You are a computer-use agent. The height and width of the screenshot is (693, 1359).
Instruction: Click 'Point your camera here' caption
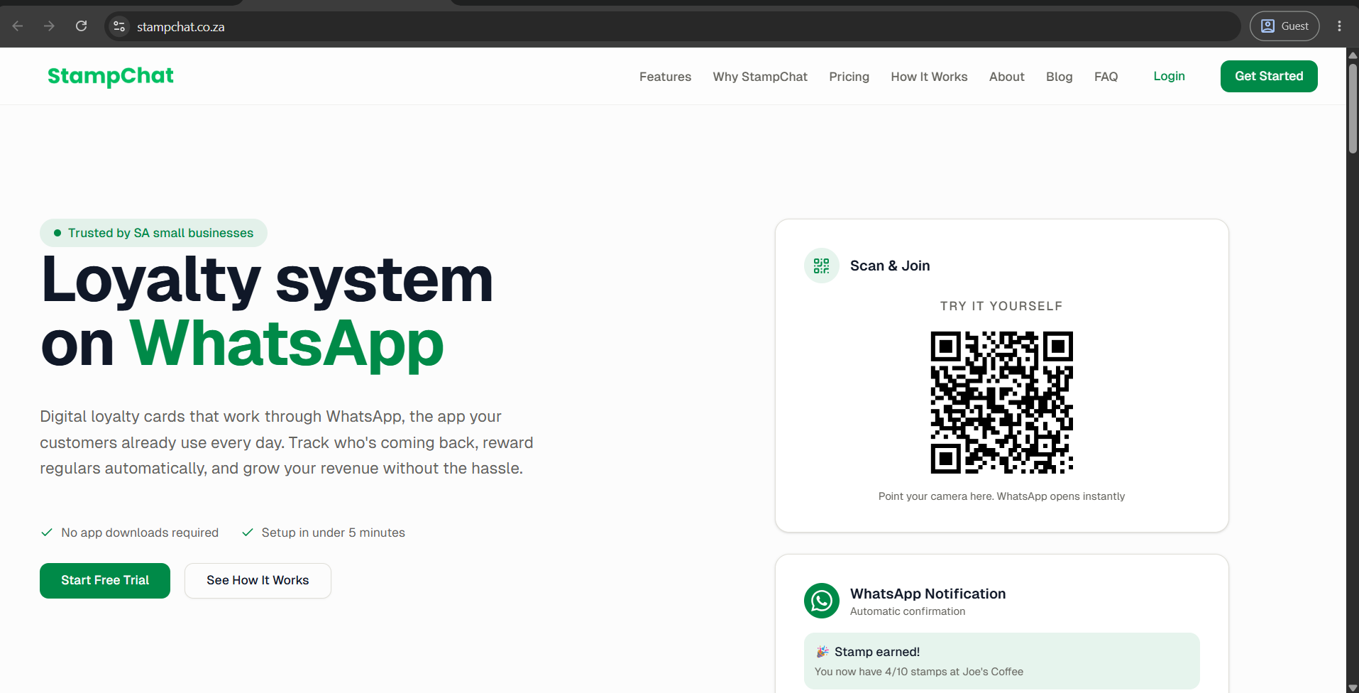tap(1001, 496)
